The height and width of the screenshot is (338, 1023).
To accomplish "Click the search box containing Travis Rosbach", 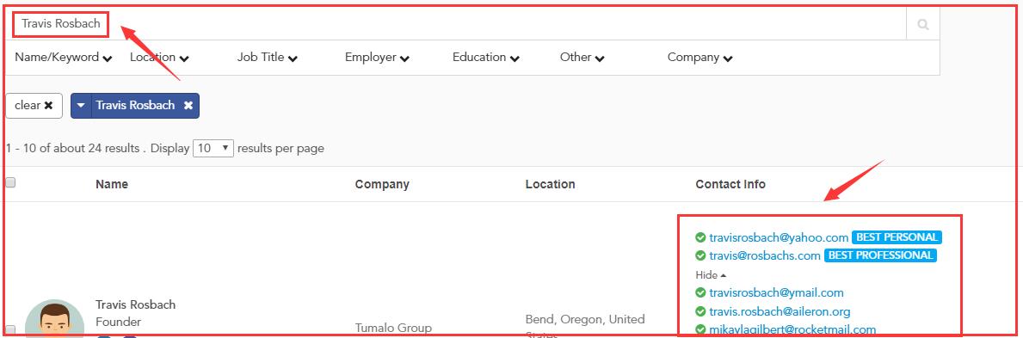I will pyautogui.click(x=457, y=24).
